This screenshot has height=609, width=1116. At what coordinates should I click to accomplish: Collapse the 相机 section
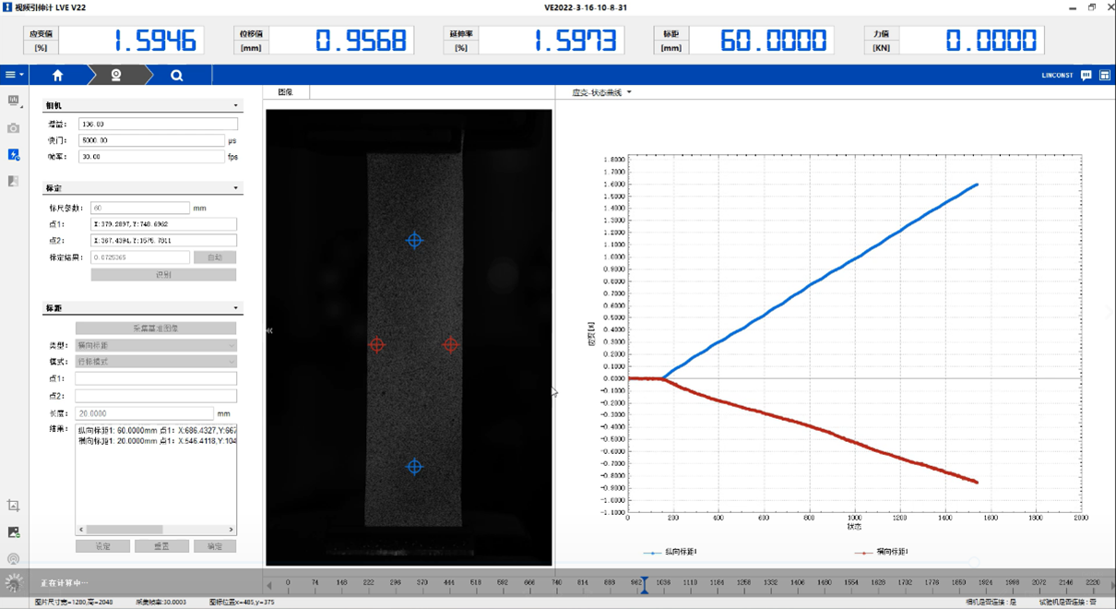(235, 106)
